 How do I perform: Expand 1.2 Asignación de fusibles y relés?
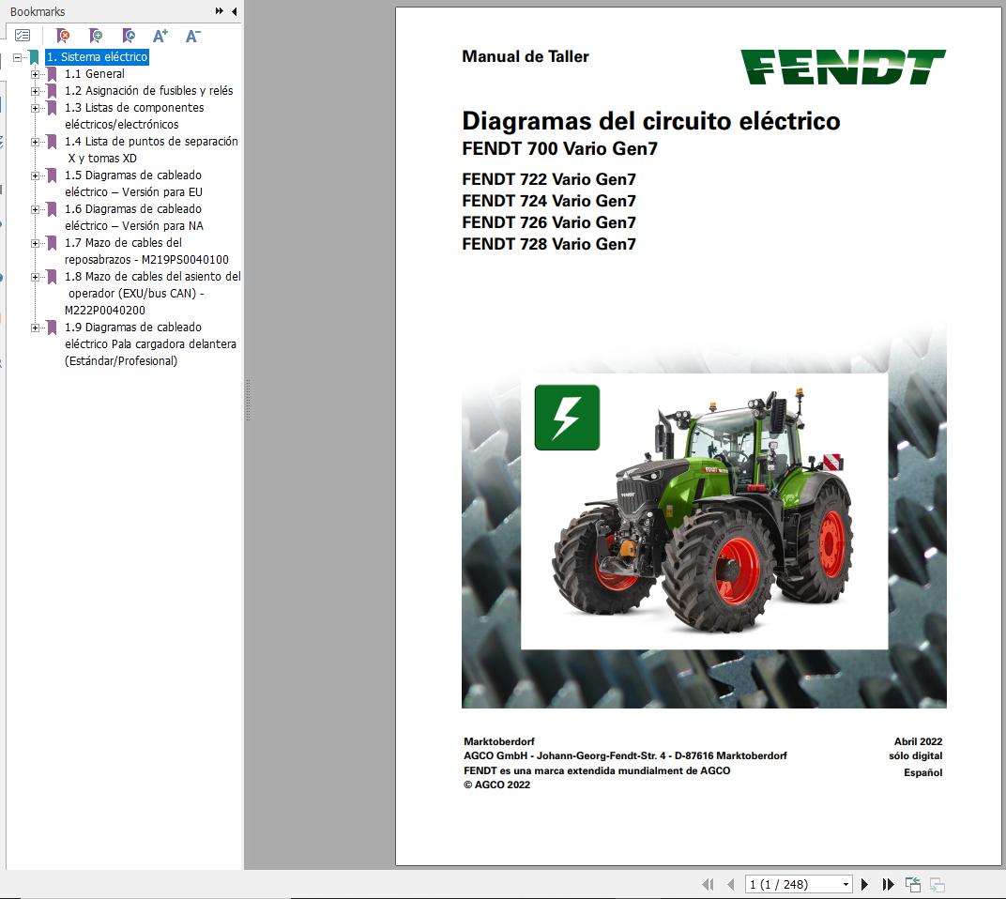tap(36, 91)
